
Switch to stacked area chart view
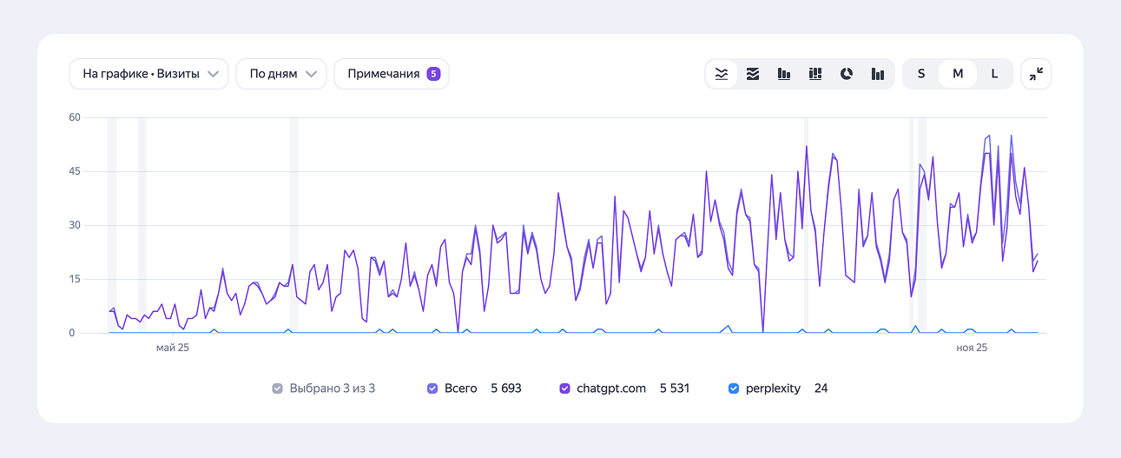[x=753, y=74]
